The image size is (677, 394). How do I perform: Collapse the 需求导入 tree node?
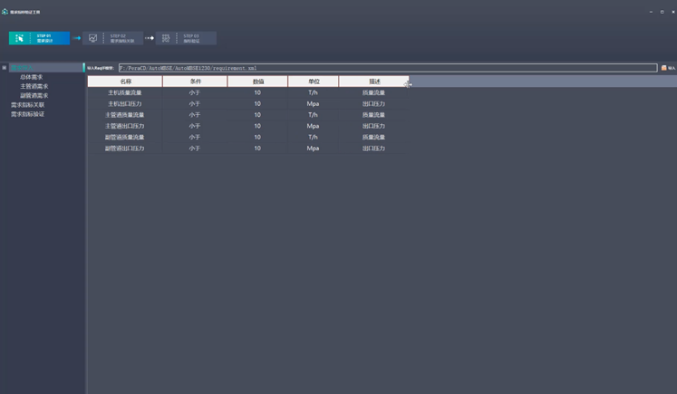[5, 68]
